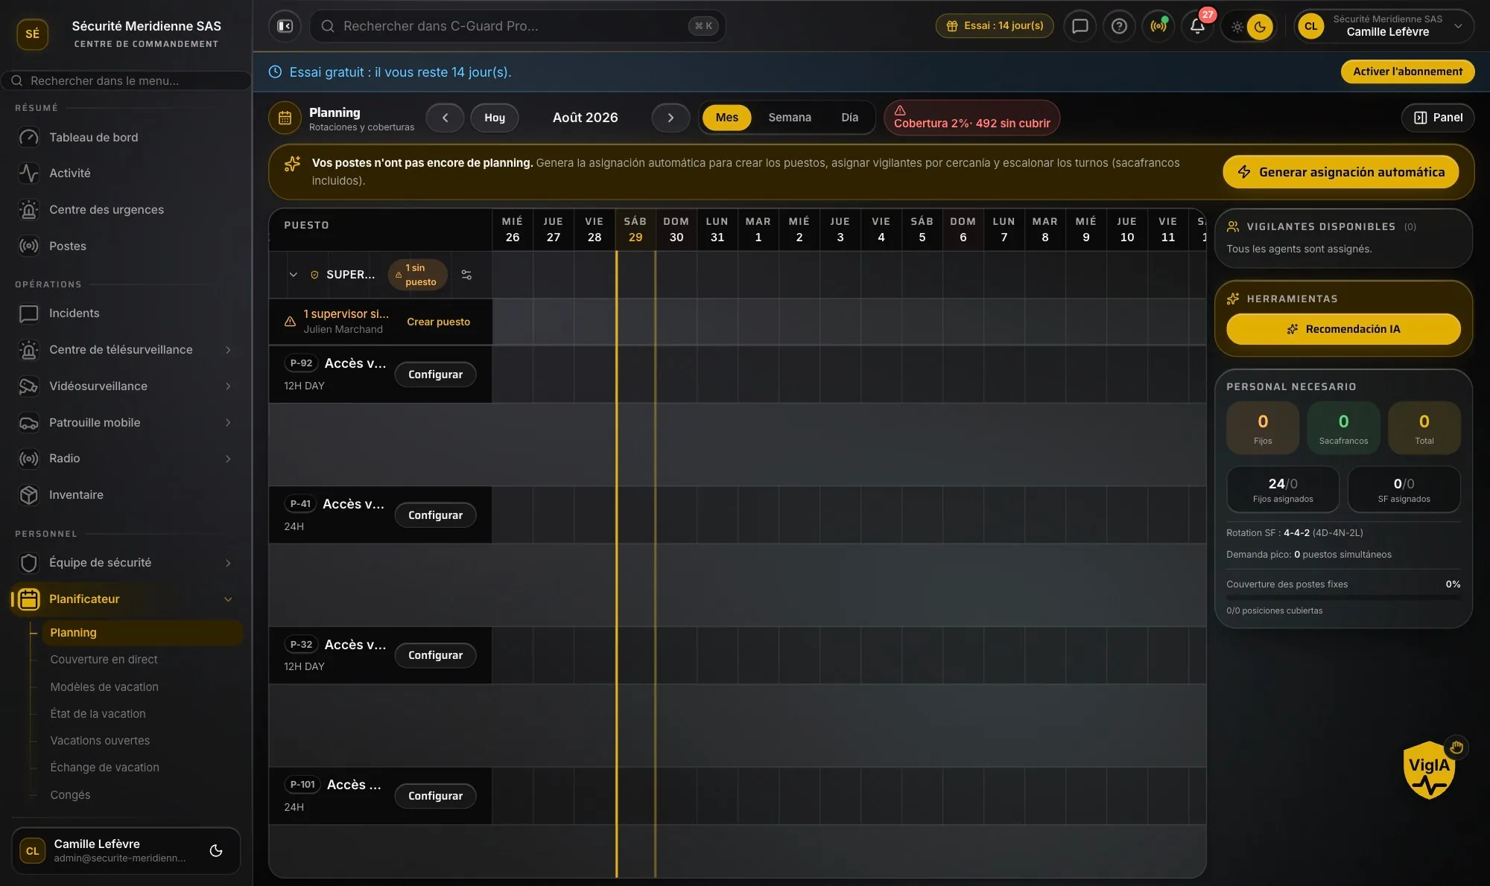Select Échange de vacation submenu item

coord(104,767)
